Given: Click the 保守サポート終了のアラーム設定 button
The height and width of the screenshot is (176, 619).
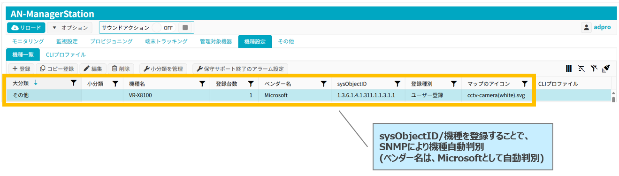Looking at the screenshot, I should point(240,69).
